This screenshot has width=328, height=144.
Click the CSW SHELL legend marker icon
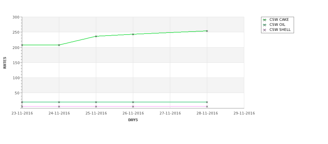pos(265,30)
